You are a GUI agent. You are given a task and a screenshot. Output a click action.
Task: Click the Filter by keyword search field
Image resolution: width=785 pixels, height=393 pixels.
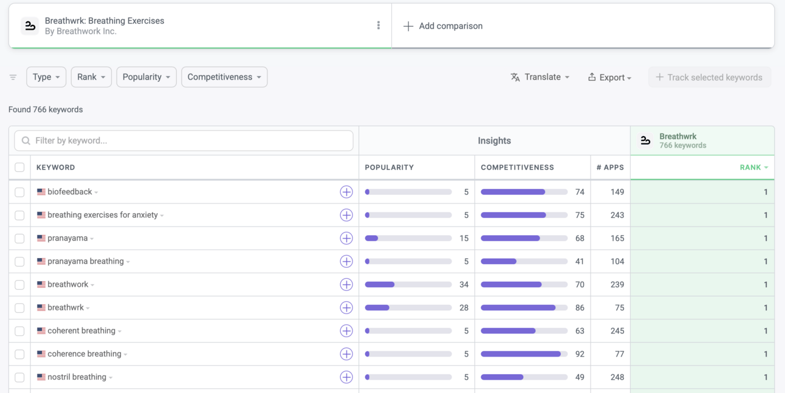(x=183, y=141)
